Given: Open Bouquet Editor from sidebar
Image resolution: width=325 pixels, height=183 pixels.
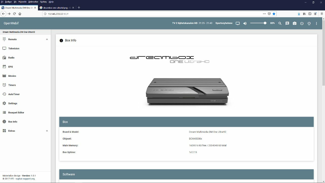Looking at the screenshot, I should (x=16, y=113).
